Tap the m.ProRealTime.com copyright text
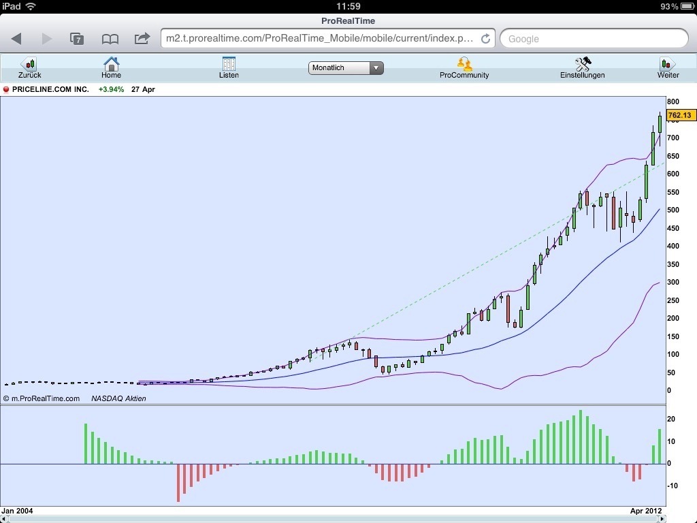697x523 pixels. (x=42, y=398)
